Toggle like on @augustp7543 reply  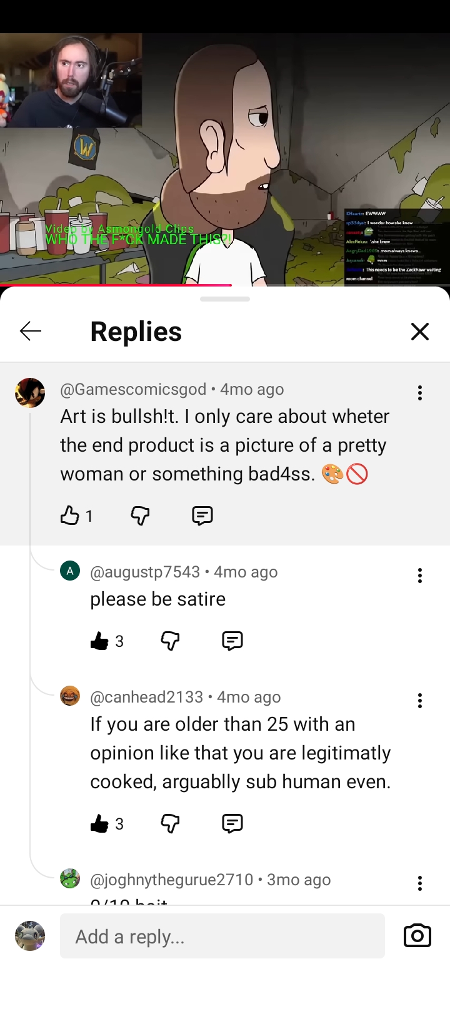99,641
